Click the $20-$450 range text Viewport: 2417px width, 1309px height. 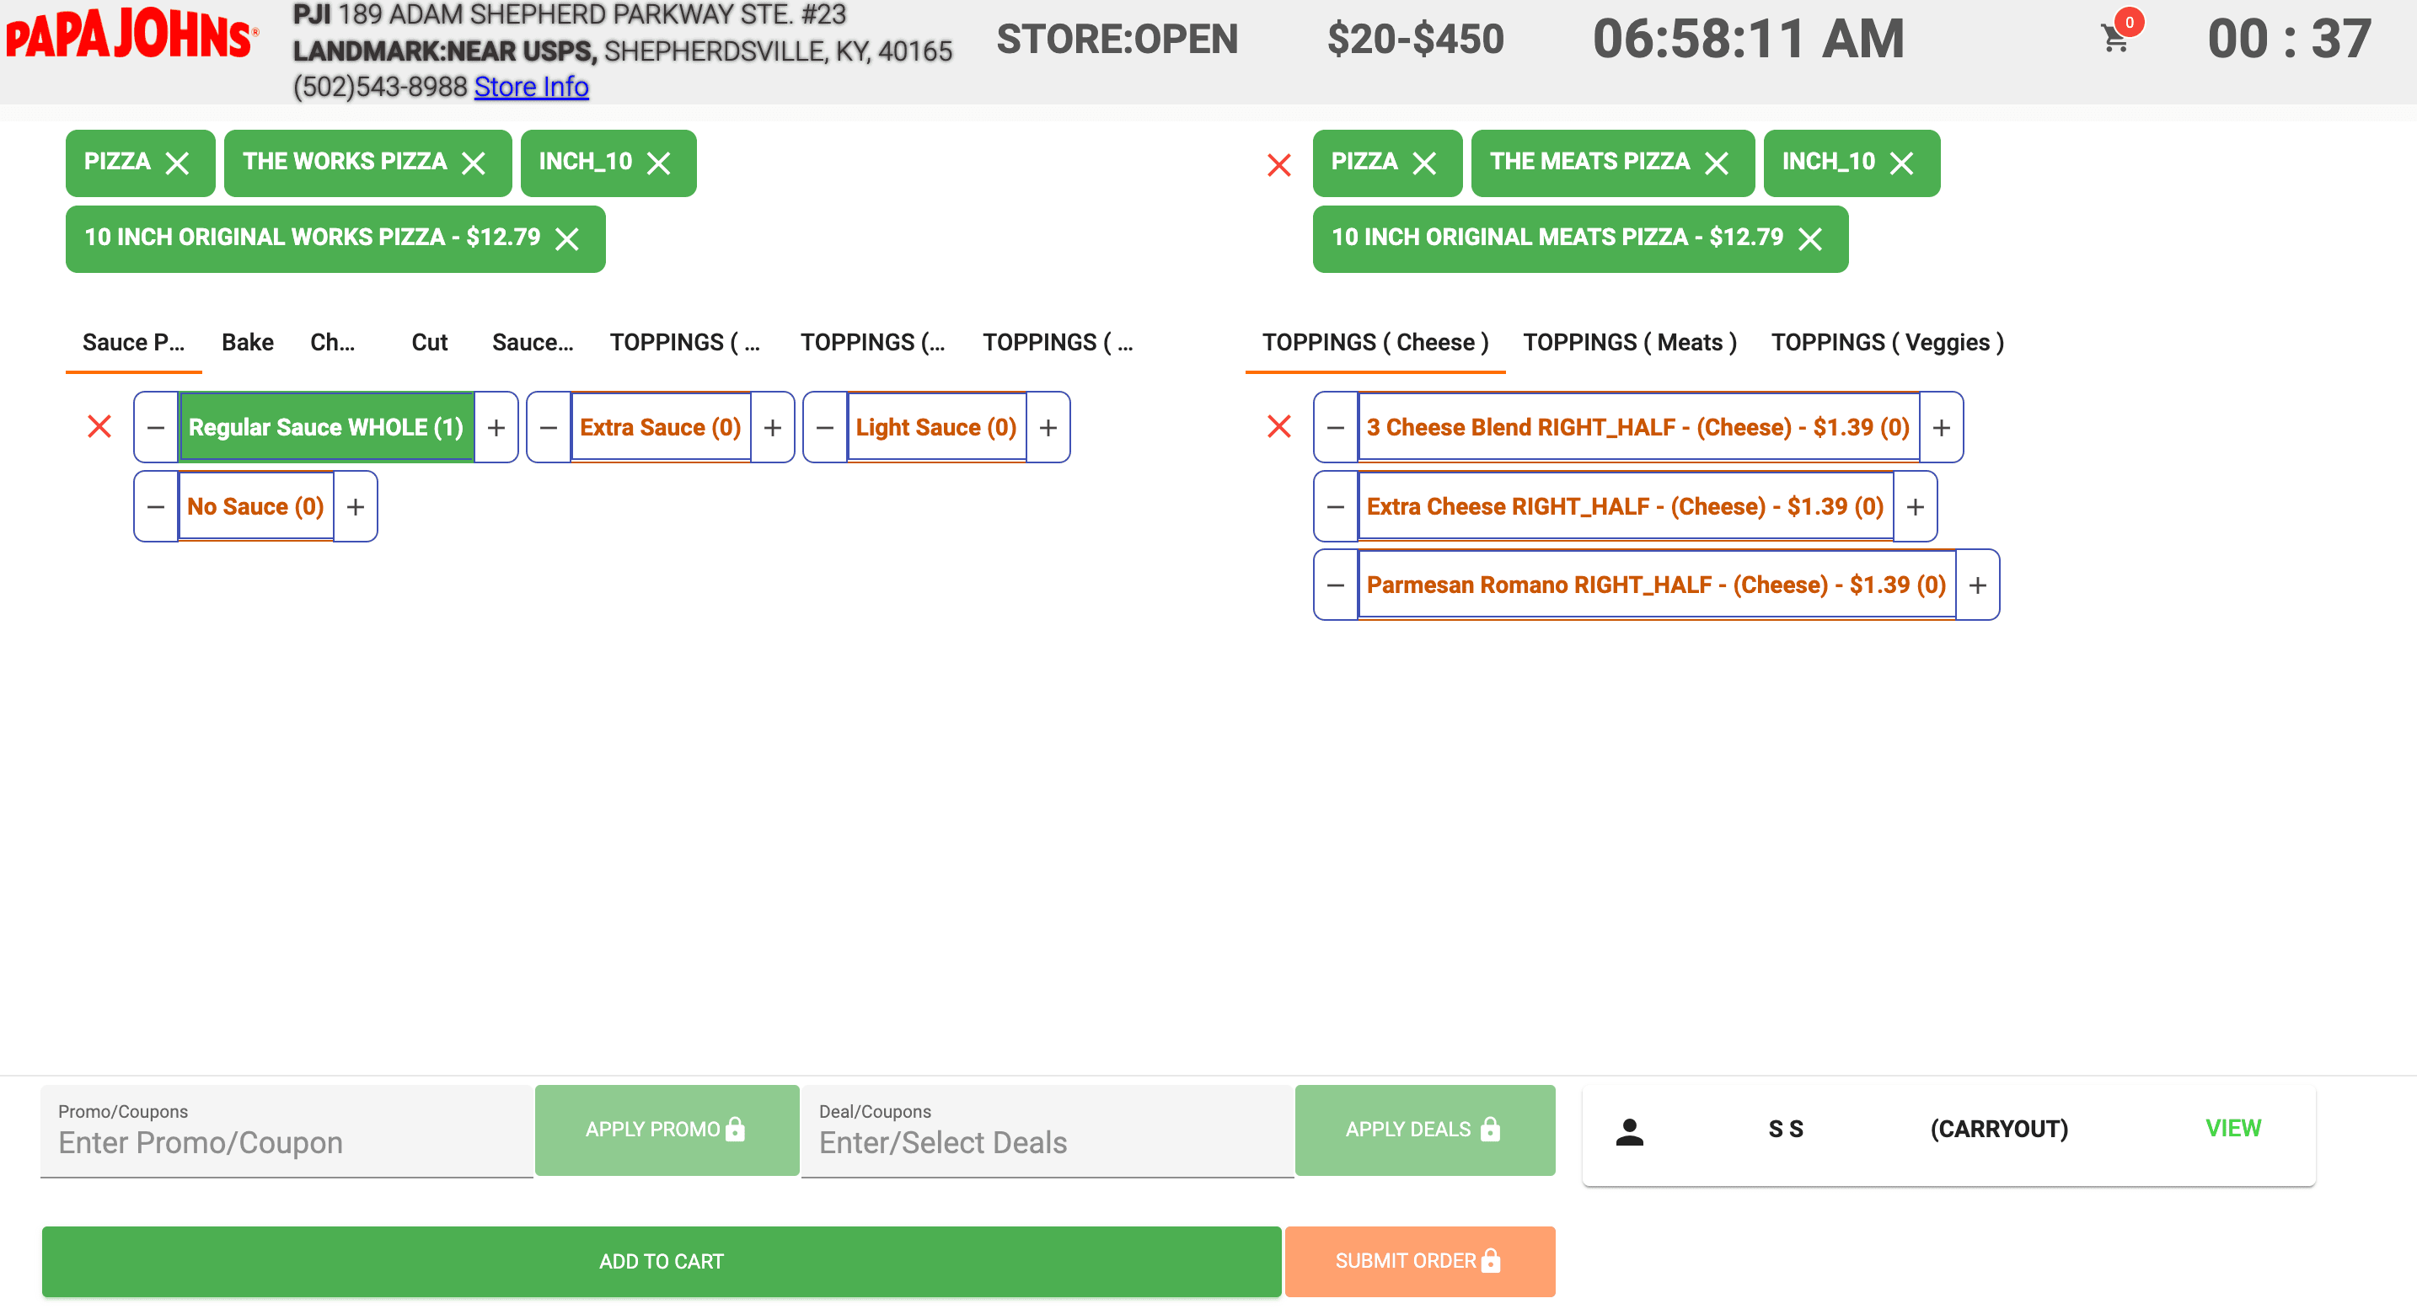pos(1415,40)
